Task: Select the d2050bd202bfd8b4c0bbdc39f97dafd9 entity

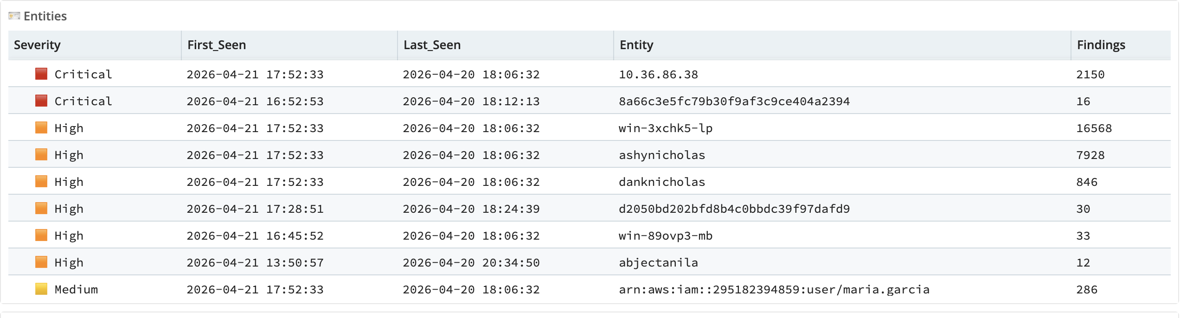Action: (734, 209)
